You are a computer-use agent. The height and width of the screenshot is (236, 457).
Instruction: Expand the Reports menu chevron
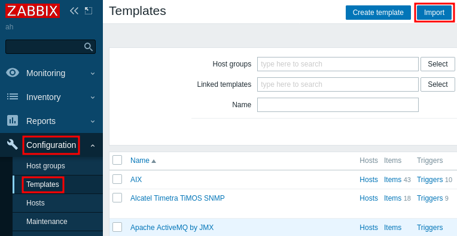(93, 122)
